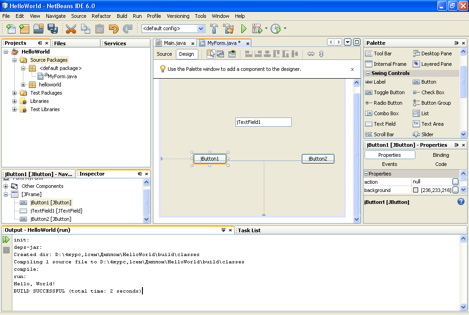The width and height of the screenshot is (469, 315).
Task: Open the Refactor menu
Action: (101, 16)
